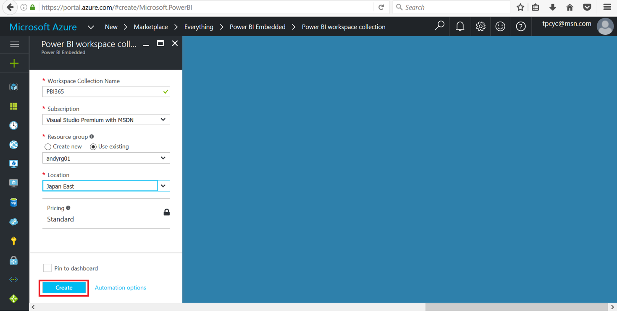Click the feedback smiley icon
This screenshot has width=620, height=315.
(x=500, y=26)
